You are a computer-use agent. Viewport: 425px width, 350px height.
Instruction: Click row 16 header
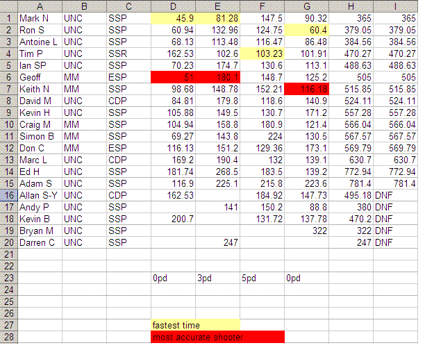pos(8,197)
